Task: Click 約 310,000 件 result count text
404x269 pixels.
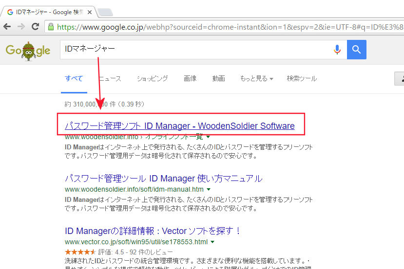Action: tap(104, 104)
